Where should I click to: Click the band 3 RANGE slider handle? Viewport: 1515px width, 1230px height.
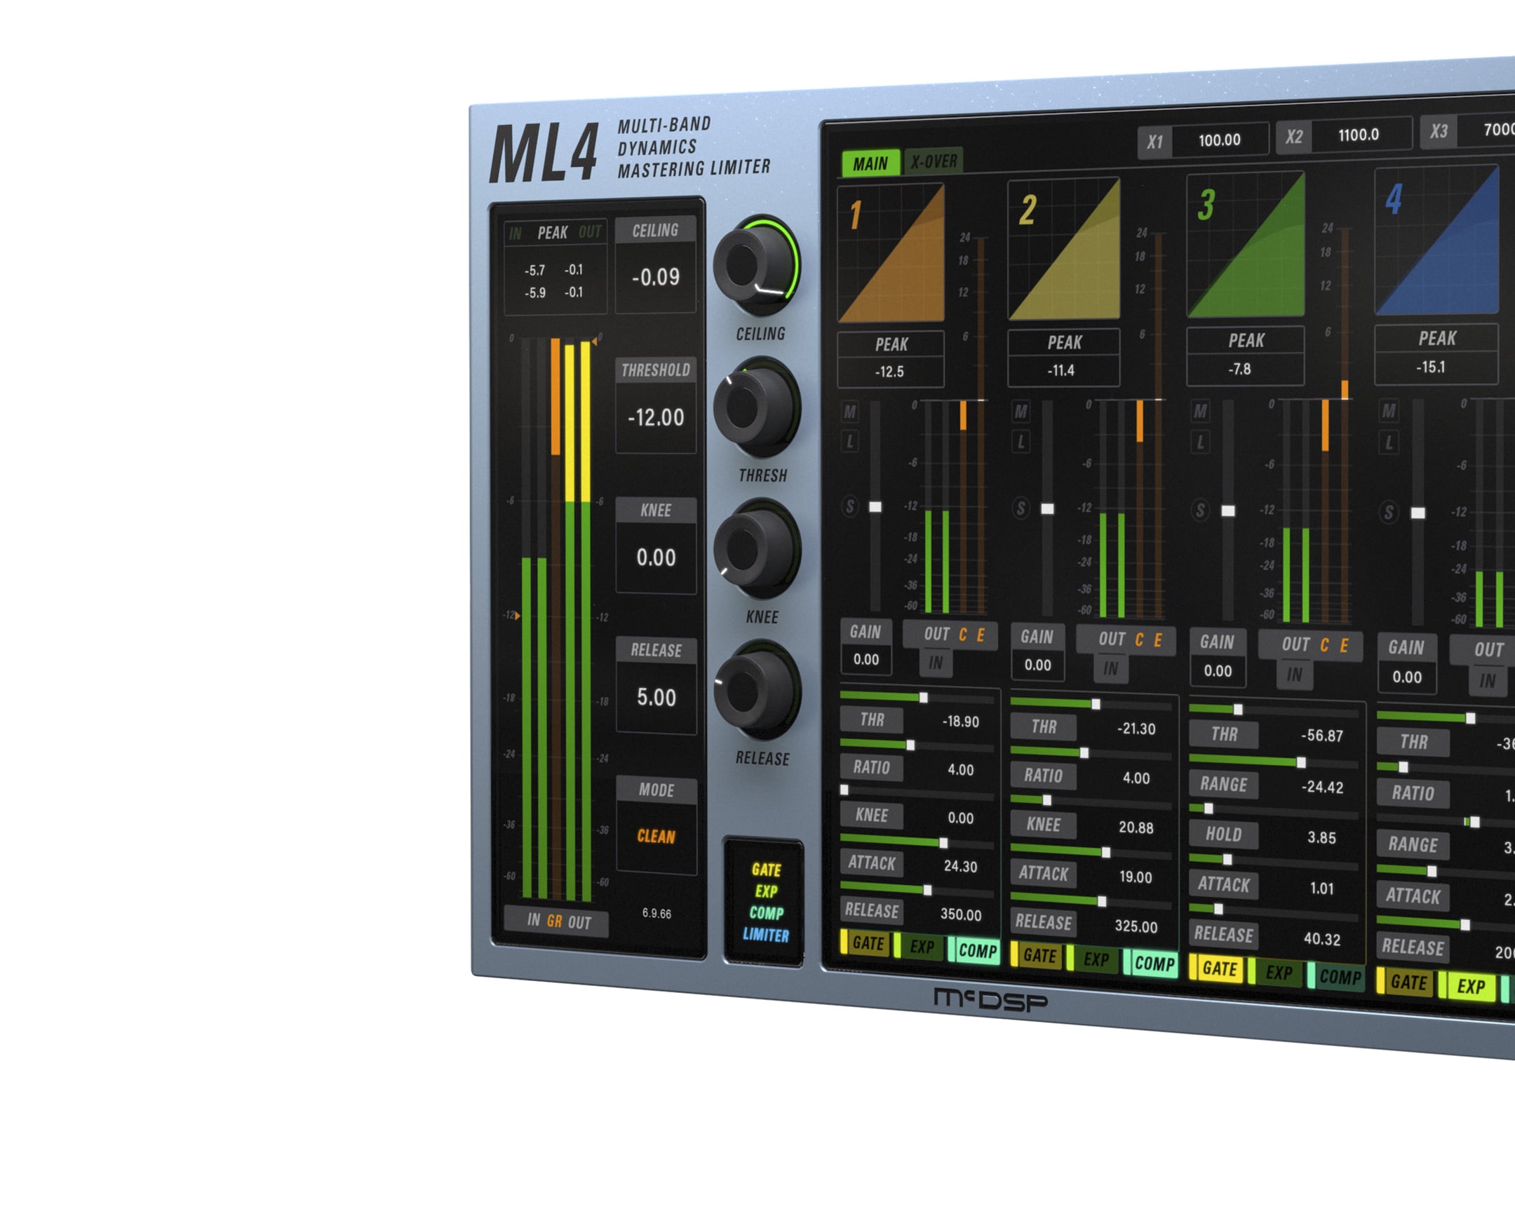point(1301,762)
